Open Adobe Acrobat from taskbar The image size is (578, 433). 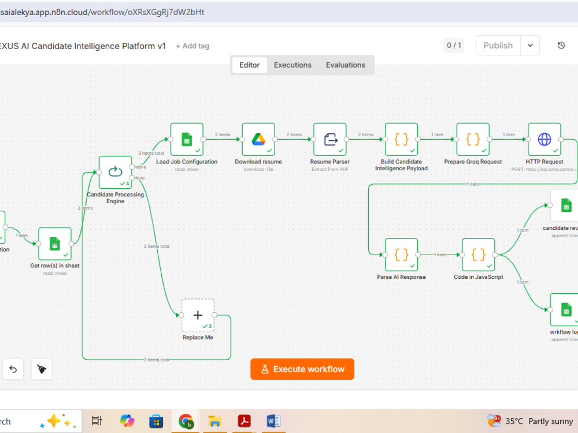[x=244, y=421]
